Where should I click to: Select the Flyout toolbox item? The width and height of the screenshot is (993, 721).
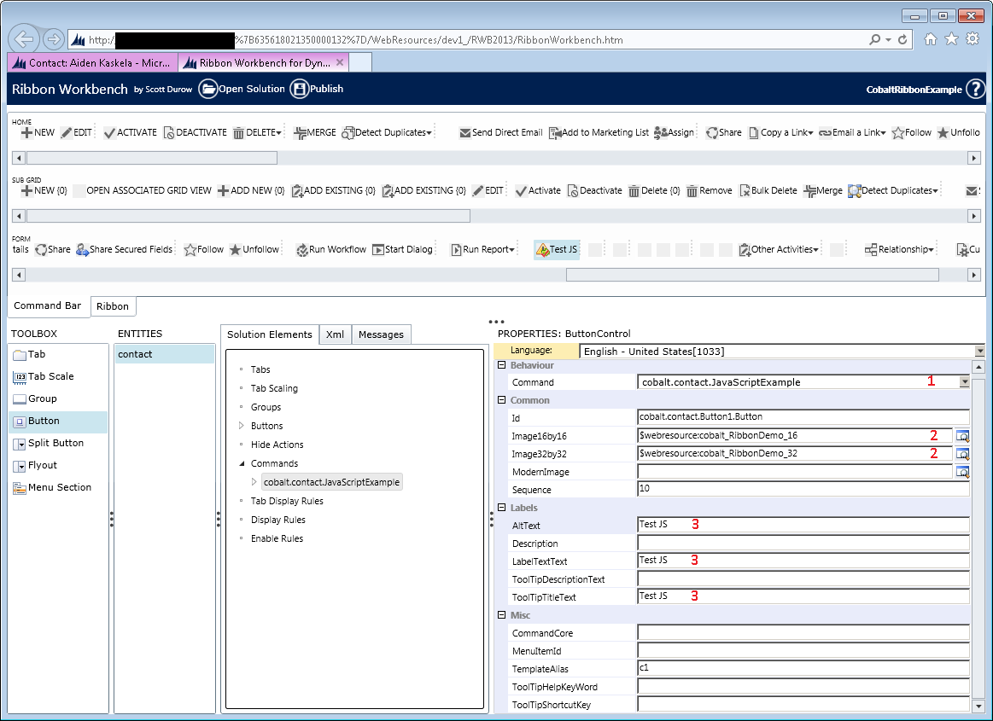[x=43, y=466]
